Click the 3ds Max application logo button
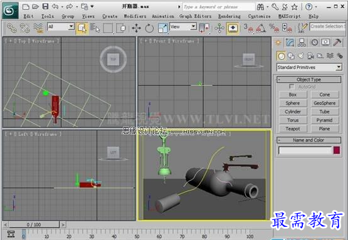348x240 pixels. pyautogui.click(x=10, y=10)
